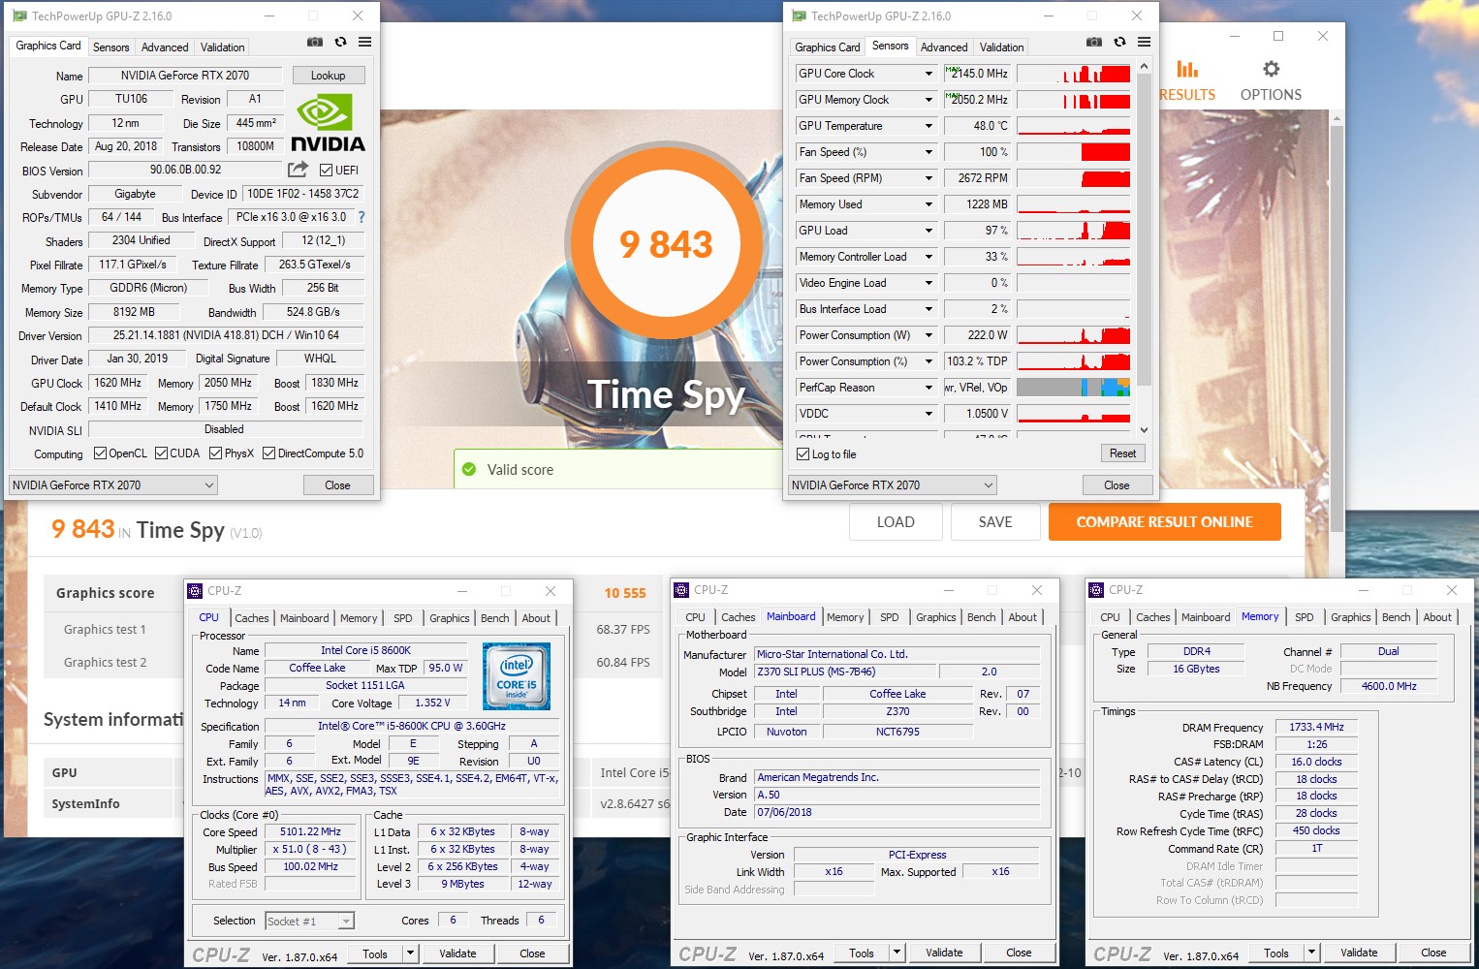Click refresh icon in GPU-Z Sensors window
1479x969 pixels.
coord(1119,43)
